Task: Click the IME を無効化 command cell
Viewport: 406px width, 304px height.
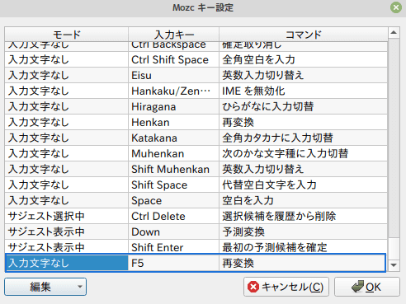Action: click(303, 91)
